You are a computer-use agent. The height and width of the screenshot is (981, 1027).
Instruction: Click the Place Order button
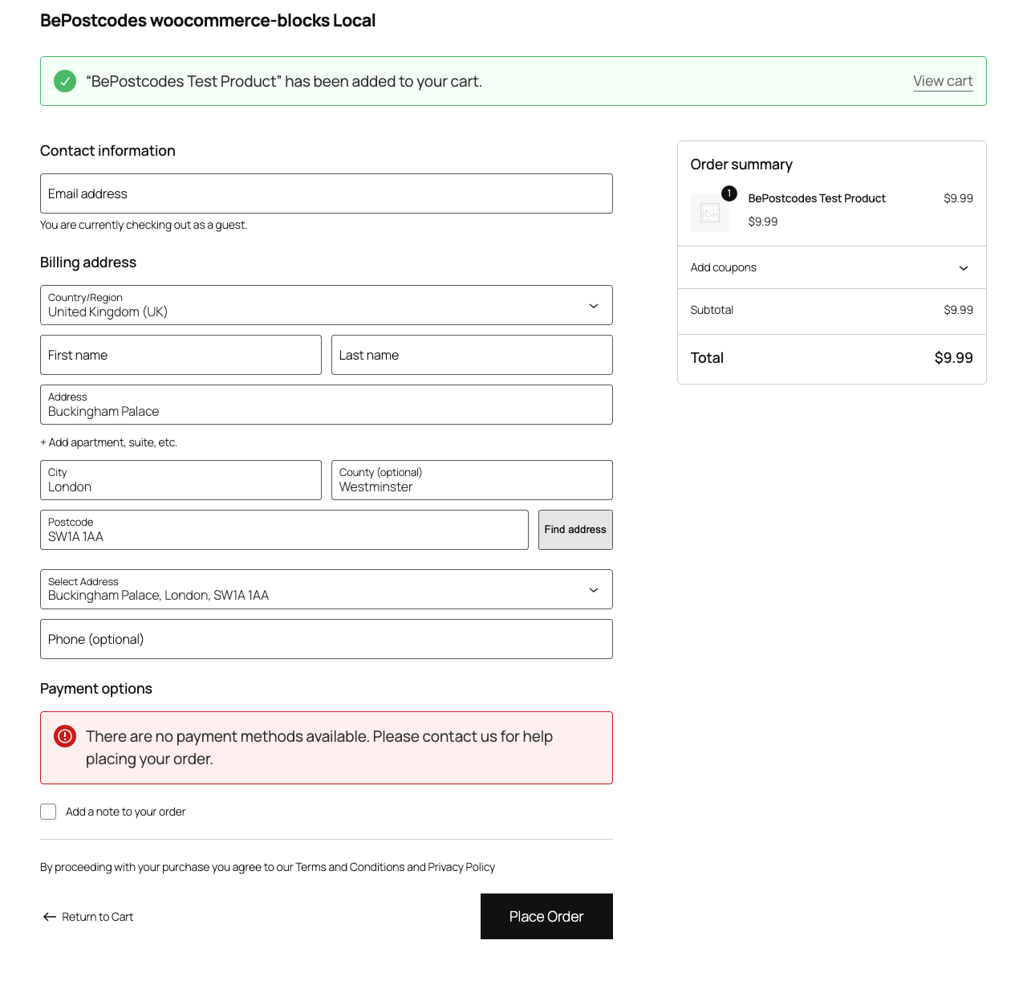click(x=546, y=916)
